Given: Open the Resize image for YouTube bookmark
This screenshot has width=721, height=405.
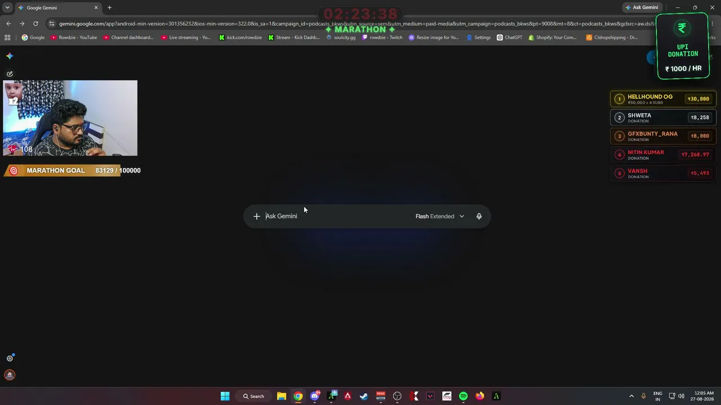Looking at the screenshot, I should [434, 38].
